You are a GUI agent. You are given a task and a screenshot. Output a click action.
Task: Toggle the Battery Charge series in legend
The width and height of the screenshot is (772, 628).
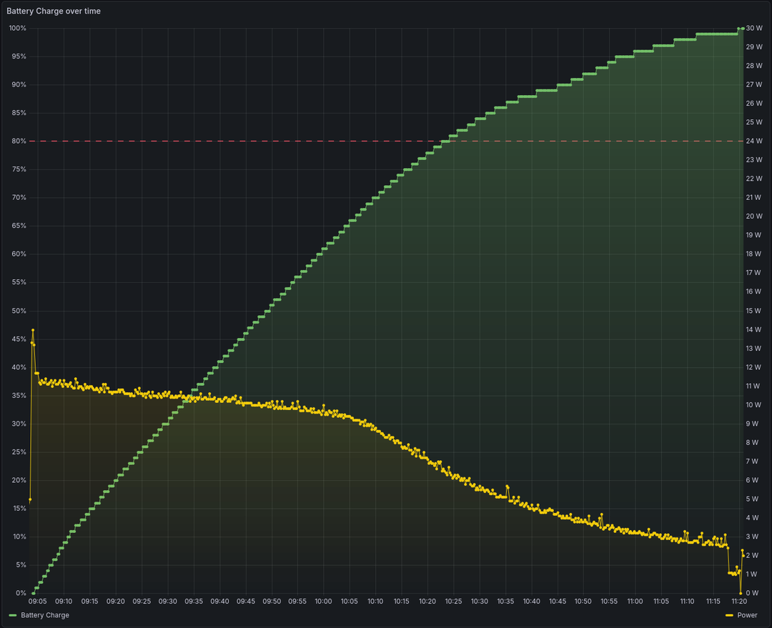tap(45, 615)
